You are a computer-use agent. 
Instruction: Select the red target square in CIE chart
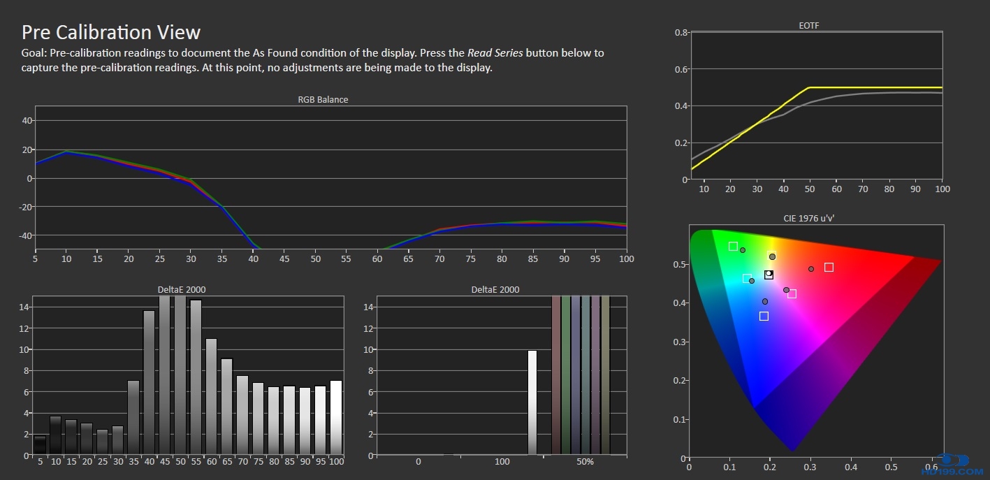click(x=829, y=267)
